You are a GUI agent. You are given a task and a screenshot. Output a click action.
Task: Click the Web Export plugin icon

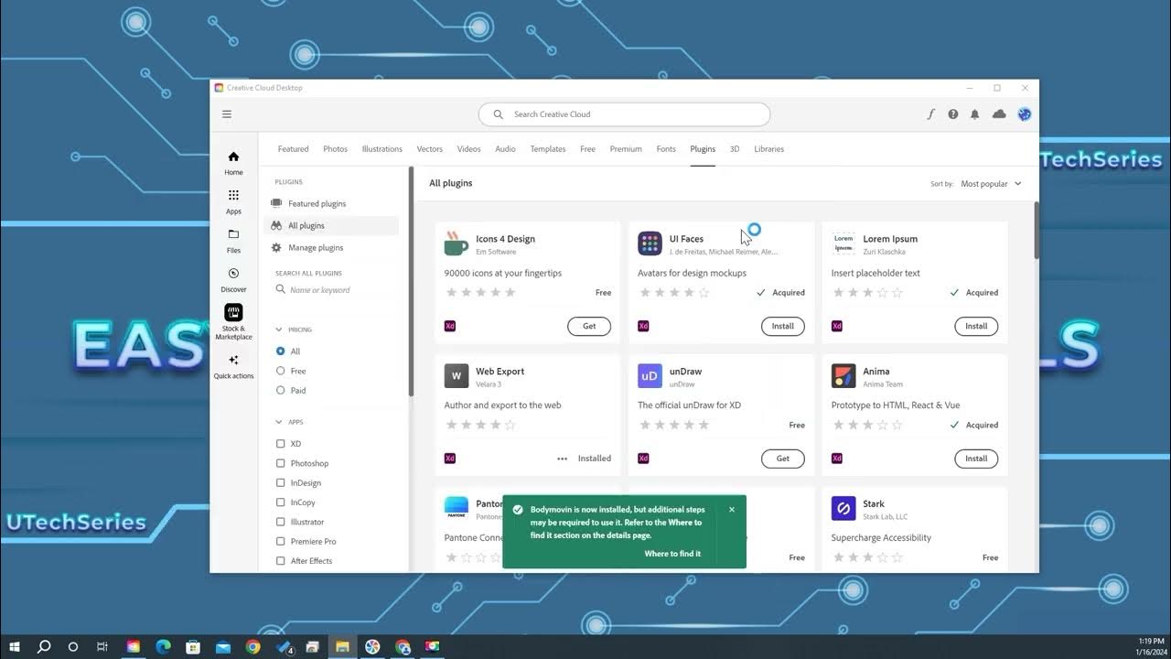click(457, 376)
